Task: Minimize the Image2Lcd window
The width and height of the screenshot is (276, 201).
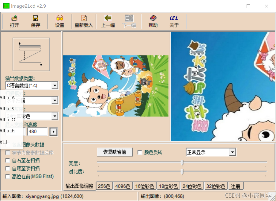Action: 231,6
